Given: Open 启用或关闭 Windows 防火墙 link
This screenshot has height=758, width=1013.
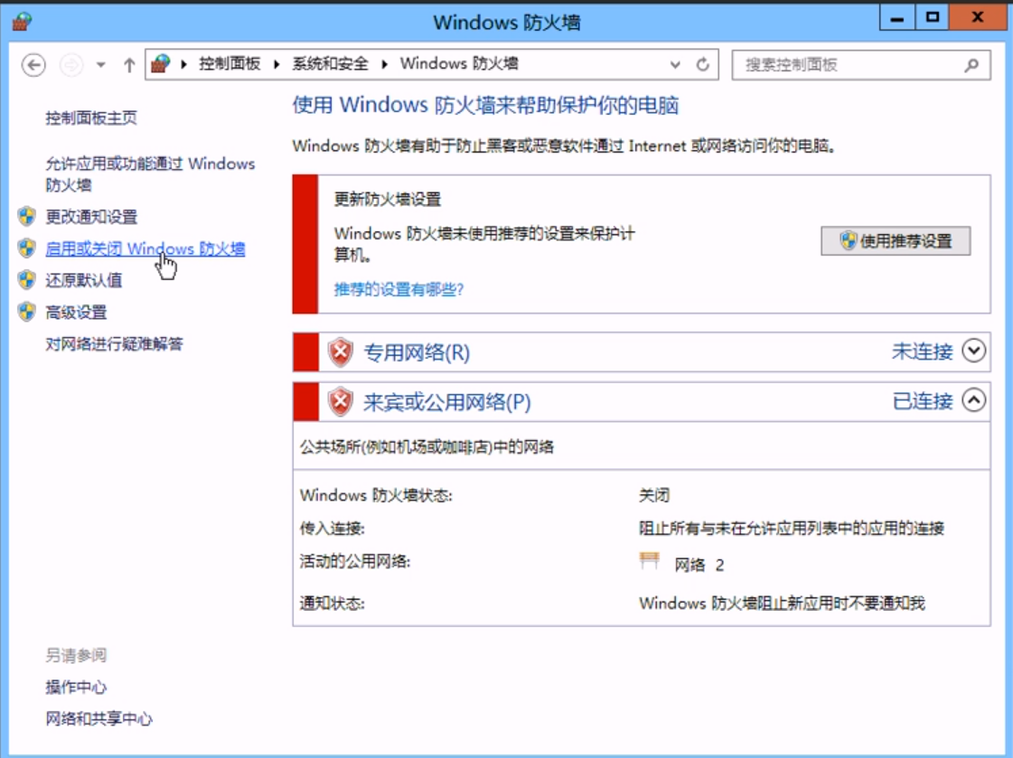Looking at the screenshot, I should click(x=145, y=248).
